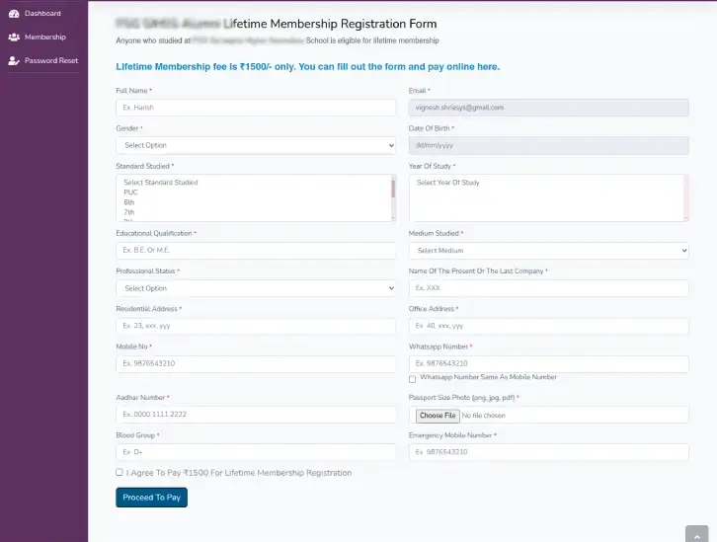The image size is (717, 542).
Task: Click the Blood Group field
Action: (256, 452)
